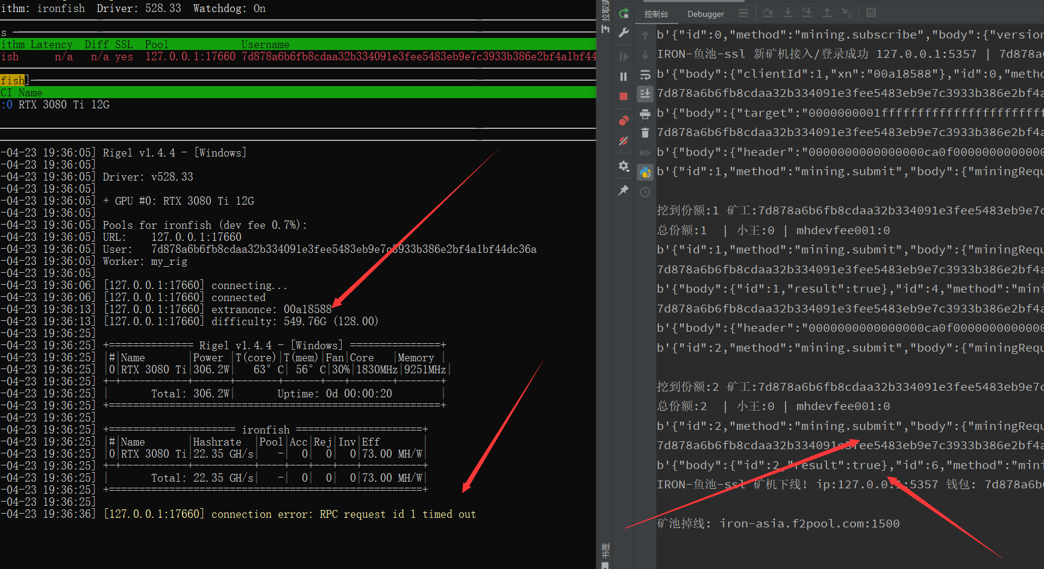The image size is (1044, 569).
Task: Clear the console with the trash icon
Action: (x=645, y=132)
